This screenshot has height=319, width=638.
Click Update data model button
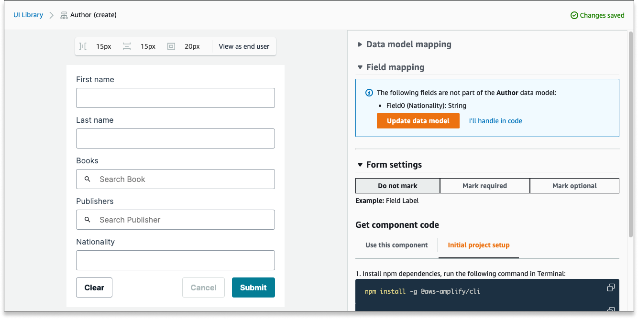[x=418, y=121]
